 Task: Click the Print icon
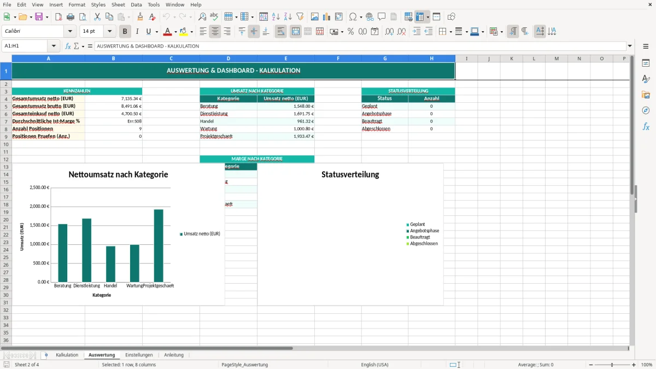[70, 17]
